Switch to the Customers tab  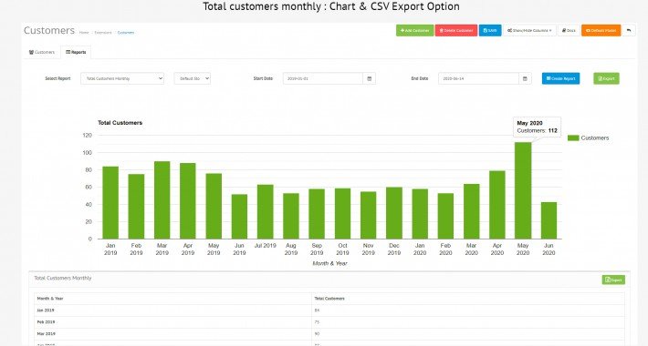(42, 53)
